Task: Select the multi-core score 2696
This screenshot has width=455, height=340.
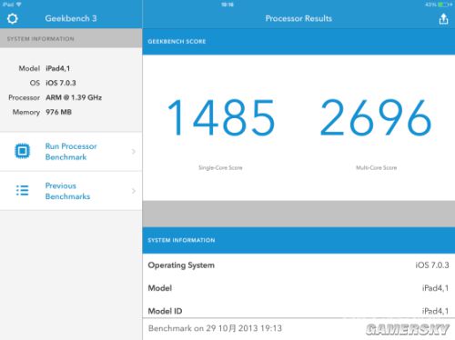Action: (x=376, y=117)
